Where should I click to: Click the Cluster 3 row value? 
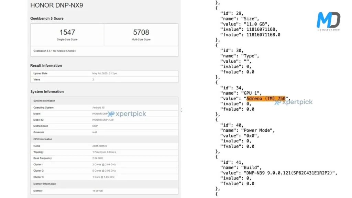[x=104, y=177]
